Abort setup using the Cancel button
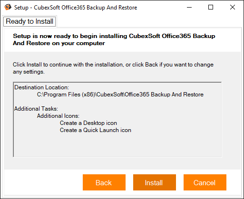Image resolution: width=244 pixels, height=199 pixels. 205,182
